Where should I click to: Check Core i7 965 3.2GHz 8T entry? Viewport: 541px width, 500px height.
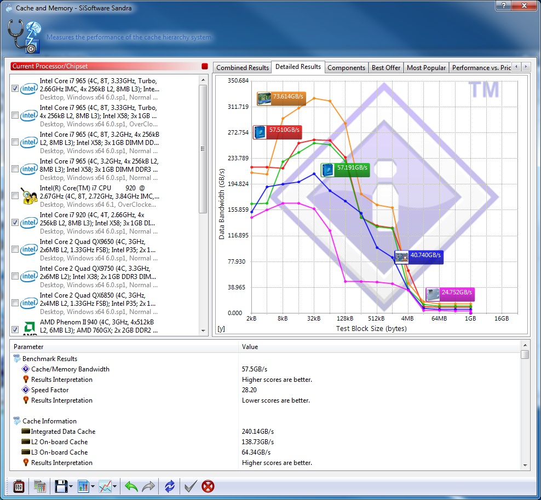(15, 142)
